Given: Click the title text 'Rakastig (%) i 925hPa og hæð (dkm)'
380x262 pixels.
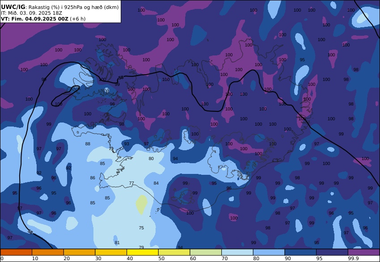Looking at the screenshot, I should [74, 7].
